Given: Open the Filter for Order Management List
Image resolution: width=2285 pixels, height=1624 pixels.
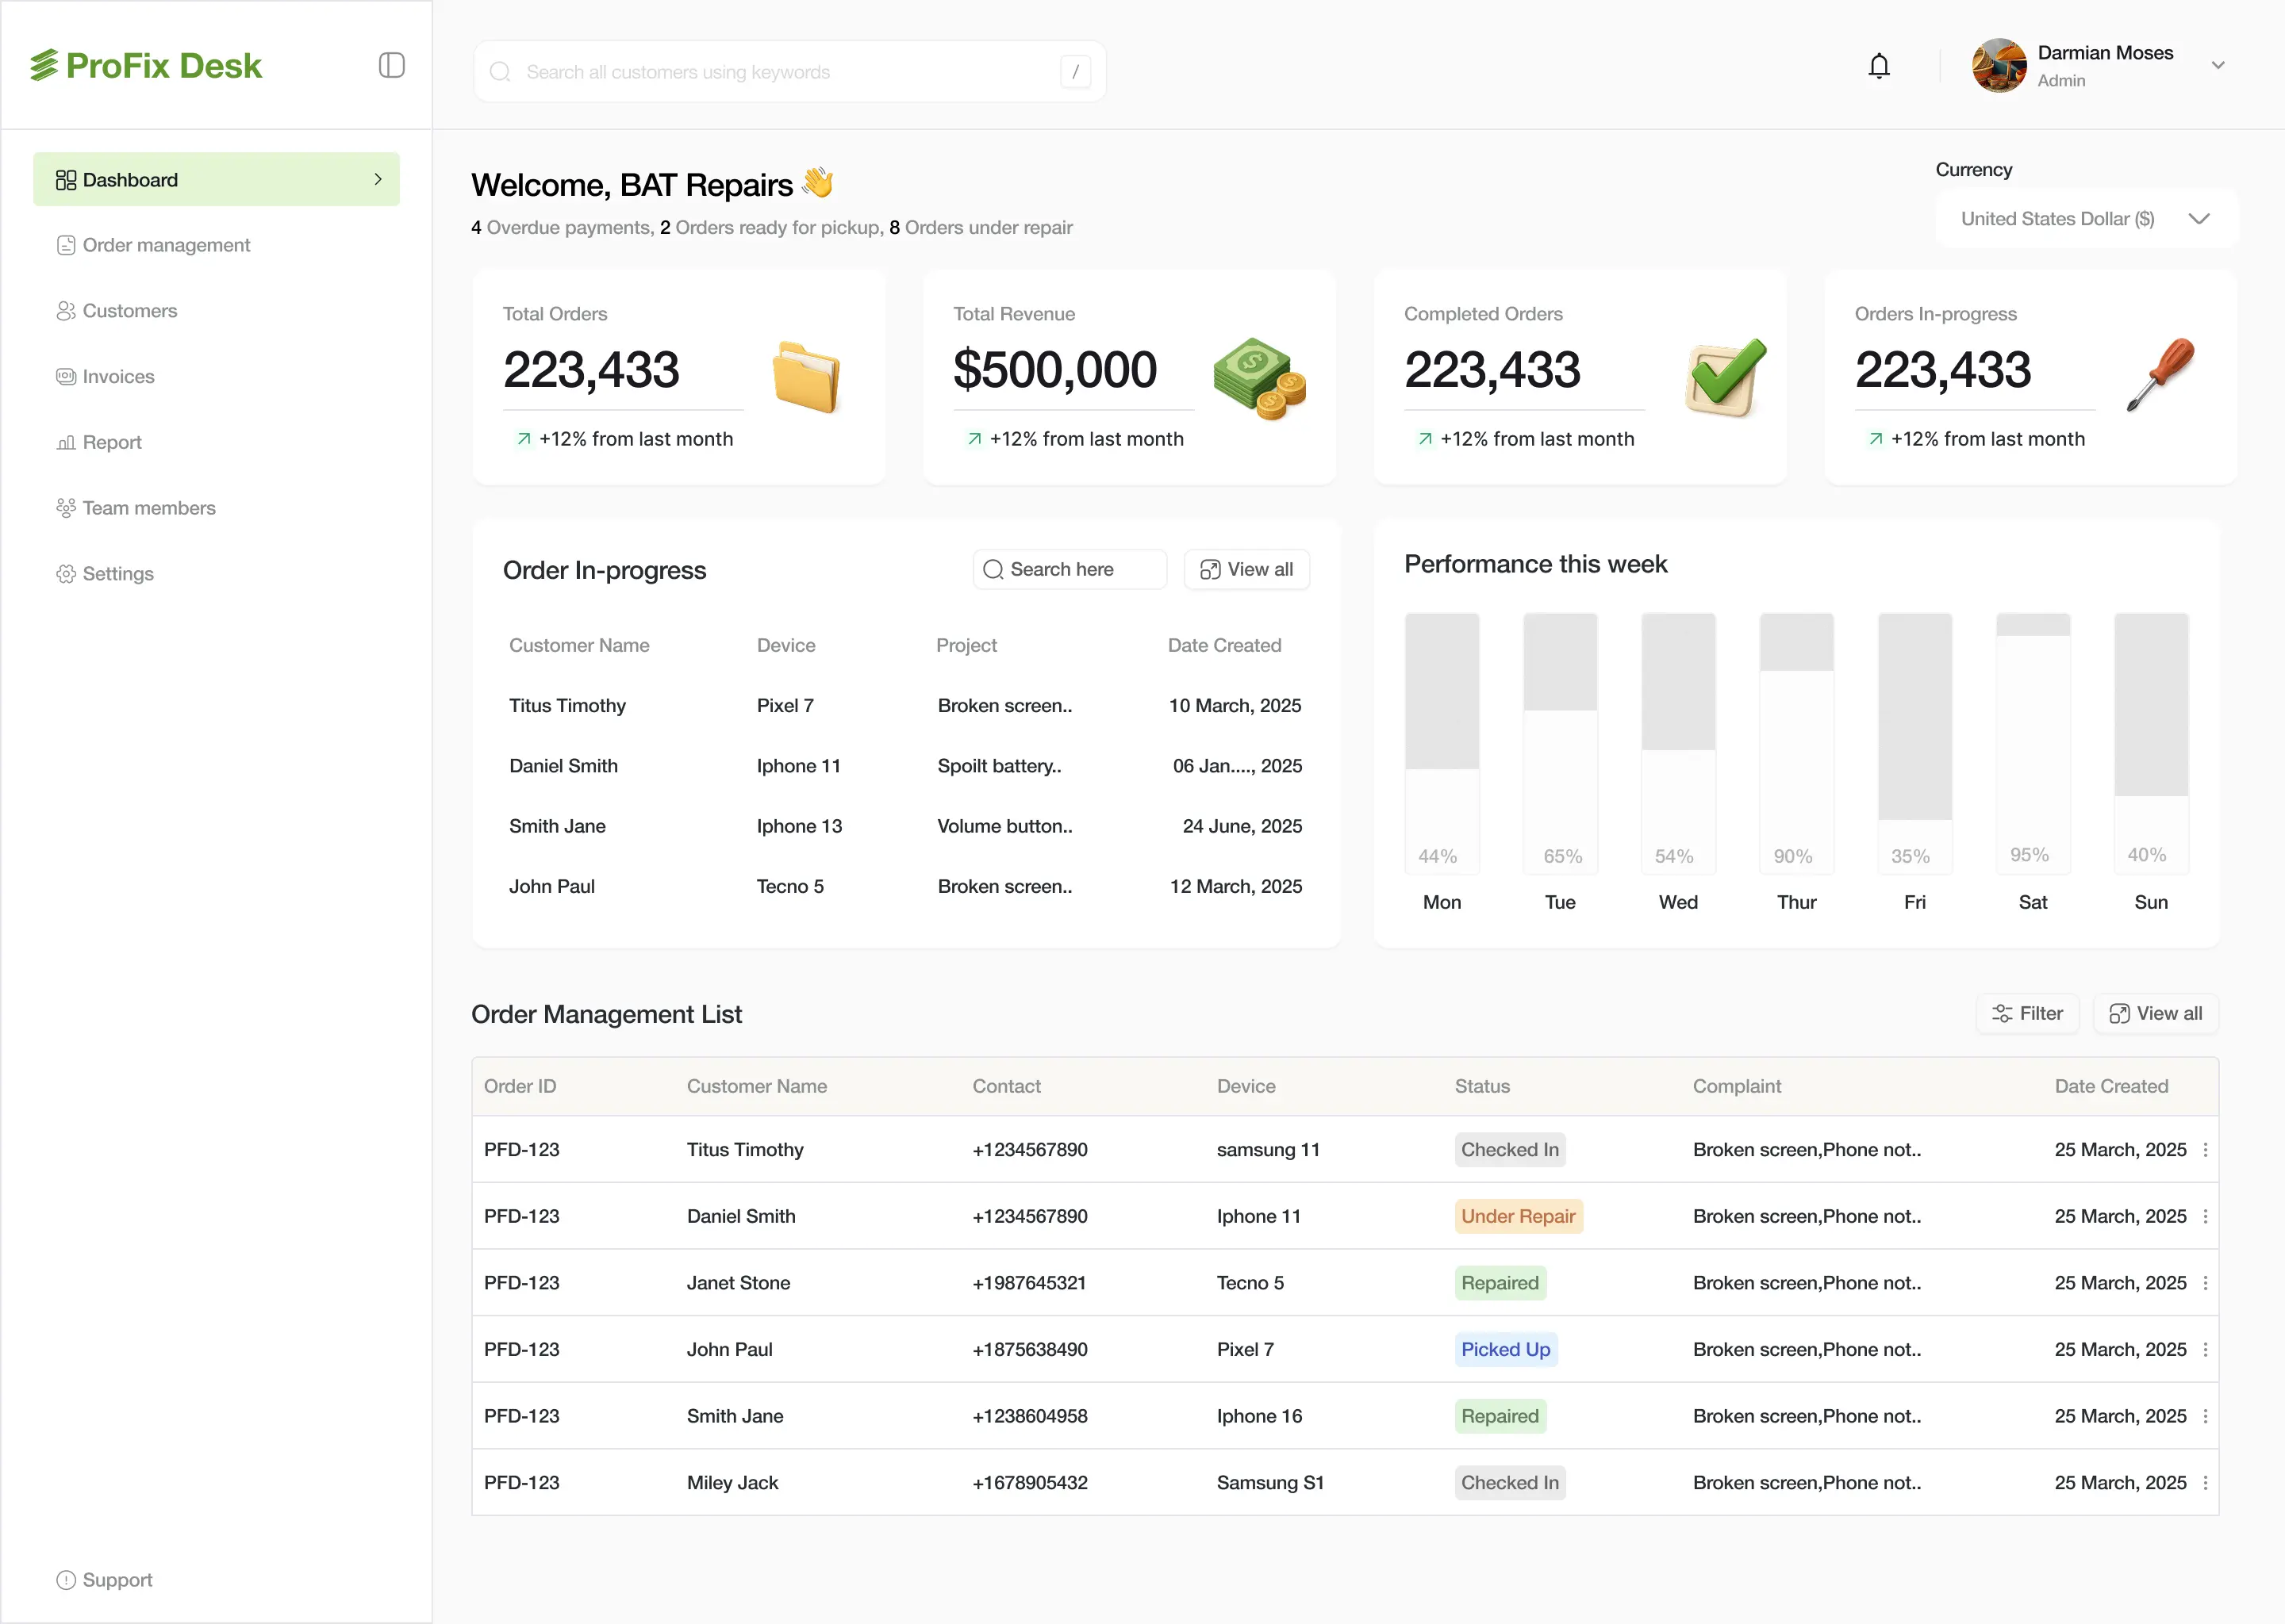Looking at the screenshot, I should pyautogui.click(x=2027, y=1013).
